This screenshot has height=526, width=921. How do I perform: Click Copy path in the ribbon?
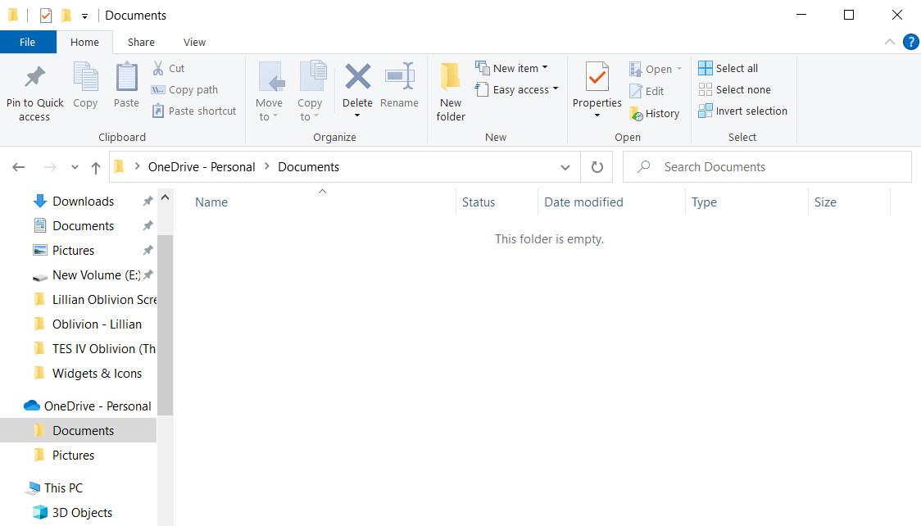[x=184, y=90]
